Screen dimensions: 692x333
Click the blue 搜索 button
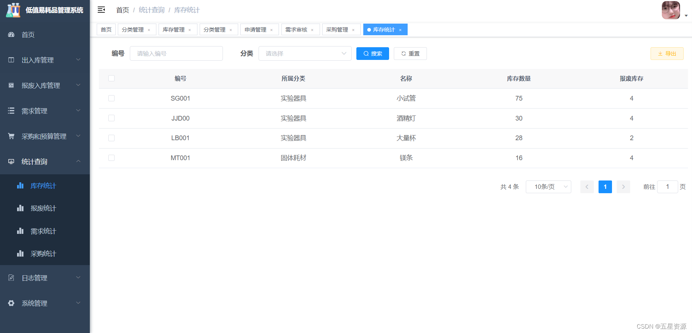(x=373, y=53)
